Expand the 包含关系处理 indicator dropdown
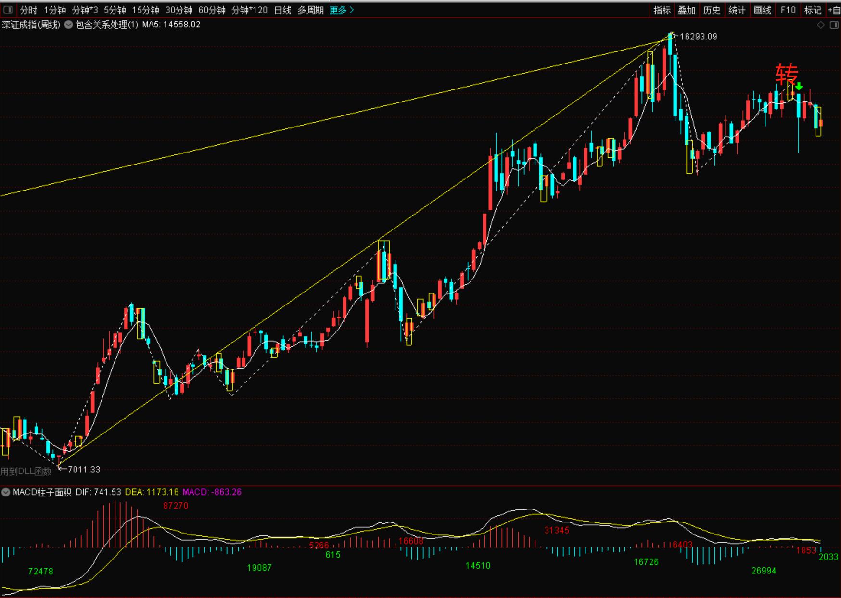841x598 pixels. 68,25
